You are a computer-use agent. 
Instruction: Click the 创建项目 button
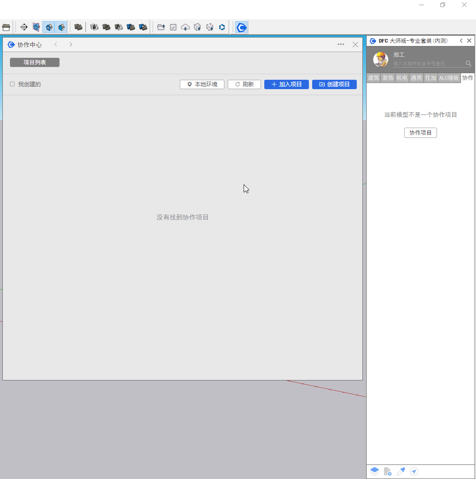(334, 84)
